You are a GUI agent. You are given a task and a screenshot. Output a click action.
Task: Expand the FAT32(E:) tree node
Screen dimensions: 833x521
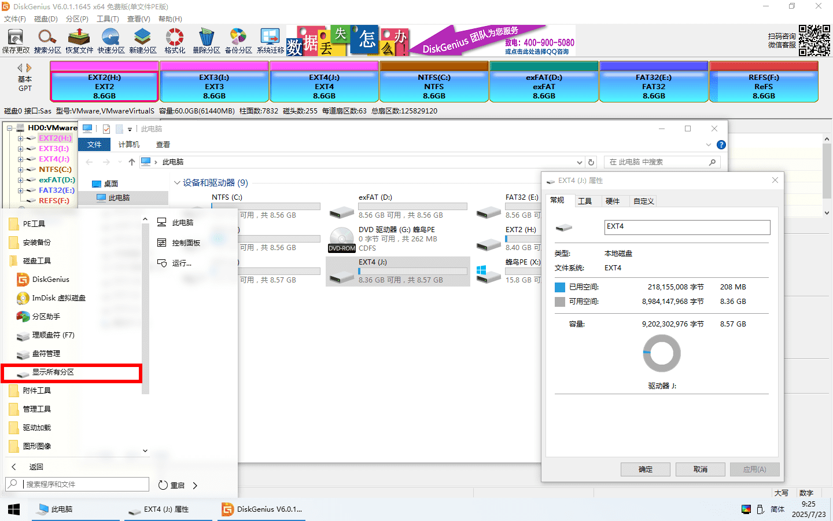pyautogui.click(x=20, y=190)
